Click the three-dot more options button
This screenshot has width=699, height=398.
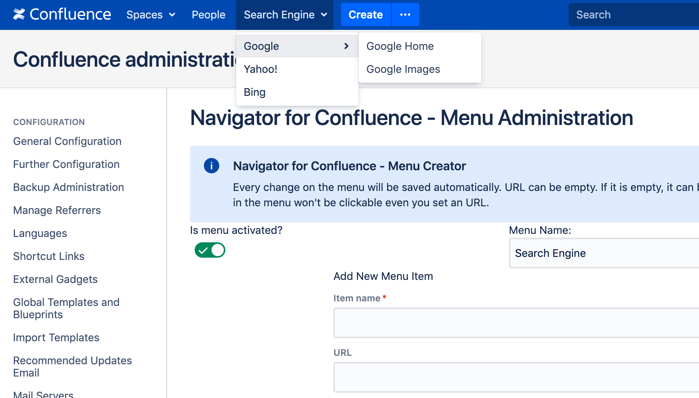click(x=405, y=15)
